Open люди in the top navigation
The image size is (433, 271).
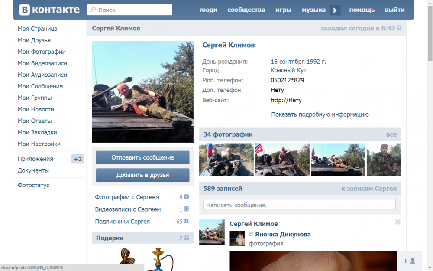click(208, 10)
